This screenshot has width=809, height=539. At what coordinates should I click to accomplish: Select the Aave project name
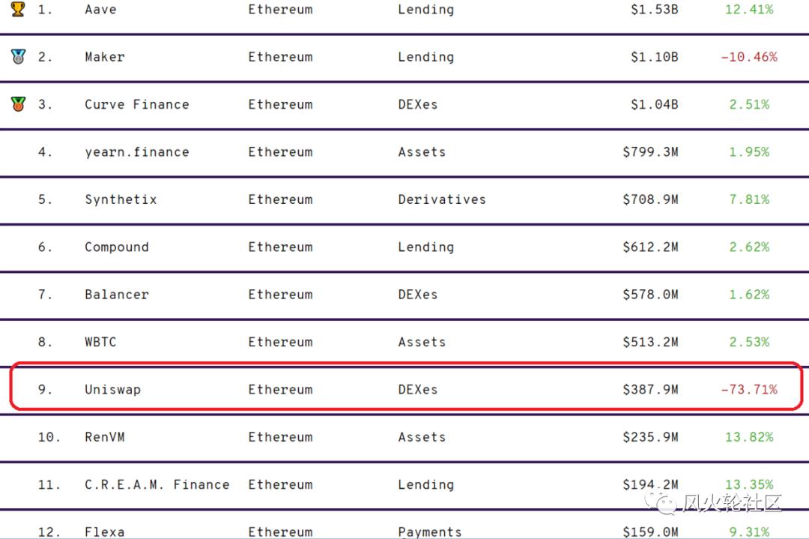(x=100, y=10)
